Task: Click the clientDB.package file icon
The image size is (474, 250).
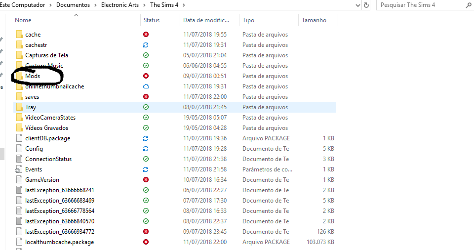Action: 19,138
